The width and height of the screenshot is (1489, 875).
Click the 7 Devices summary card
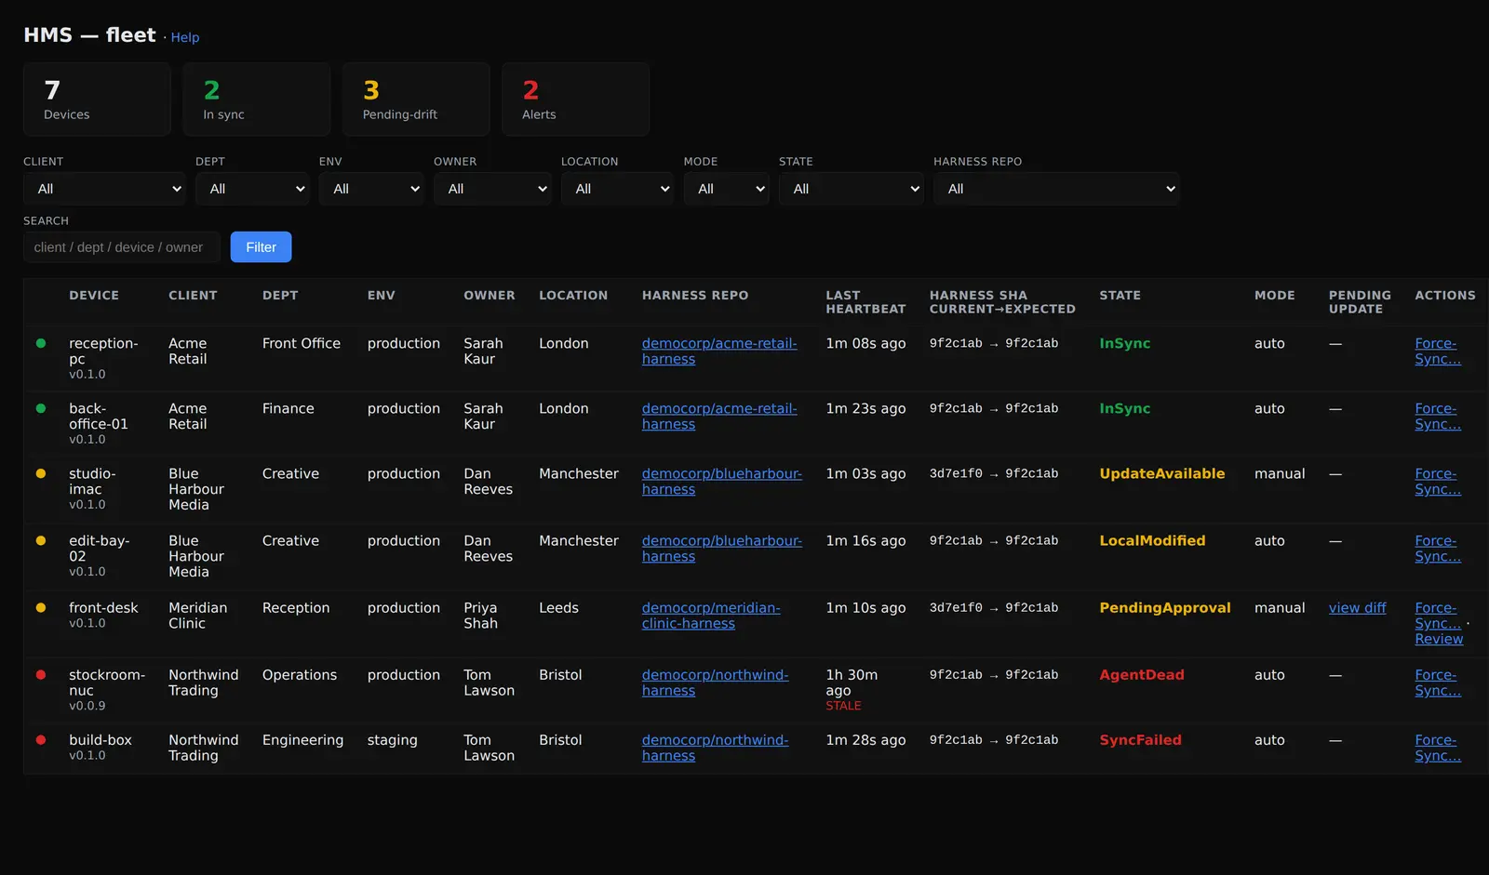point(97,99)
